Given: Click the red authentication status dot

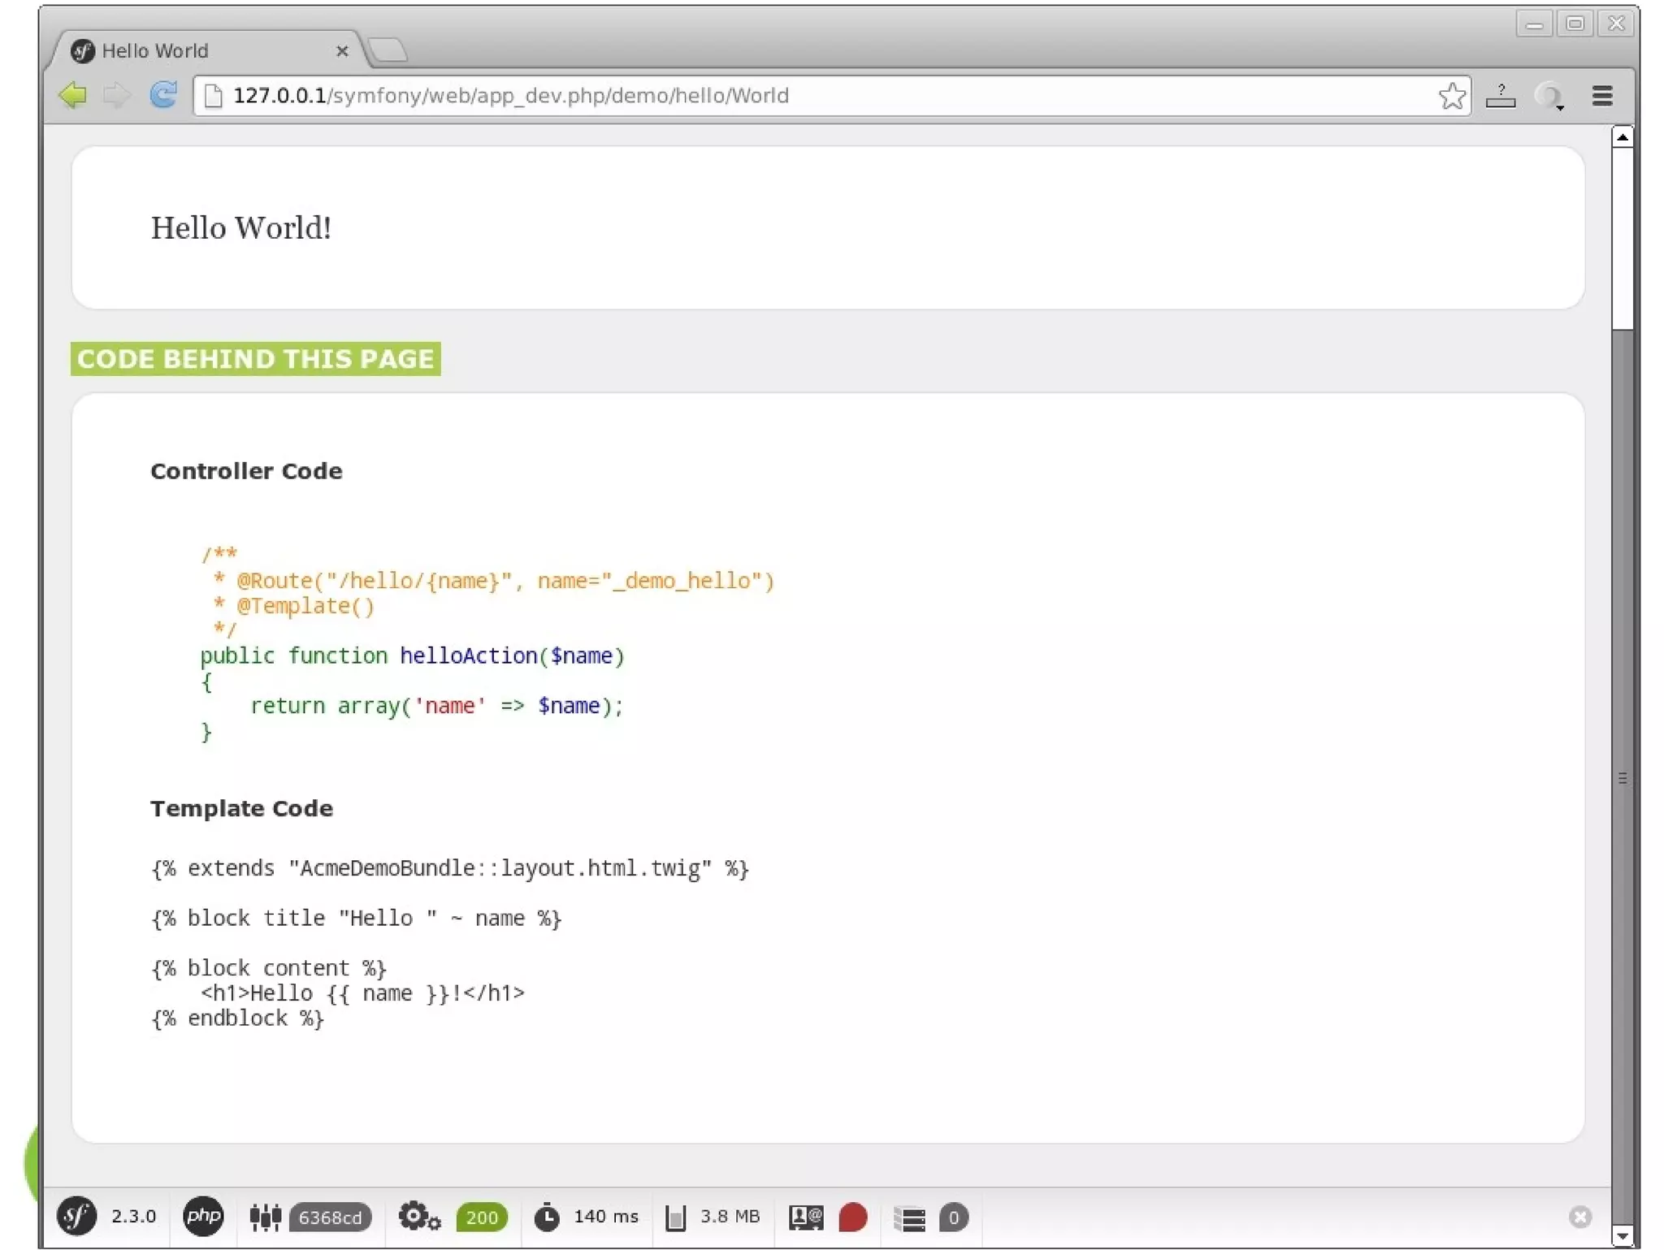Looking at the screenshot, I should (853, 1217).
